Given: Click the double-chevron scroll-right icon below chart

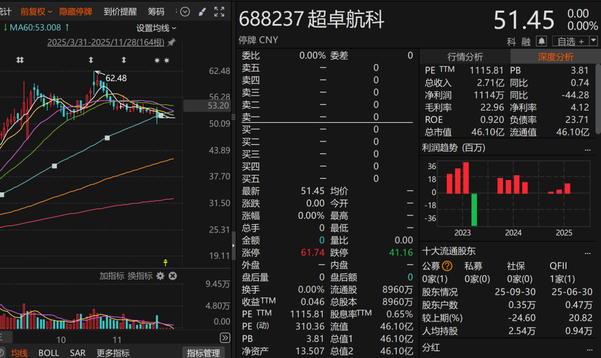Looking at the screenshot, I should point(225,337).
